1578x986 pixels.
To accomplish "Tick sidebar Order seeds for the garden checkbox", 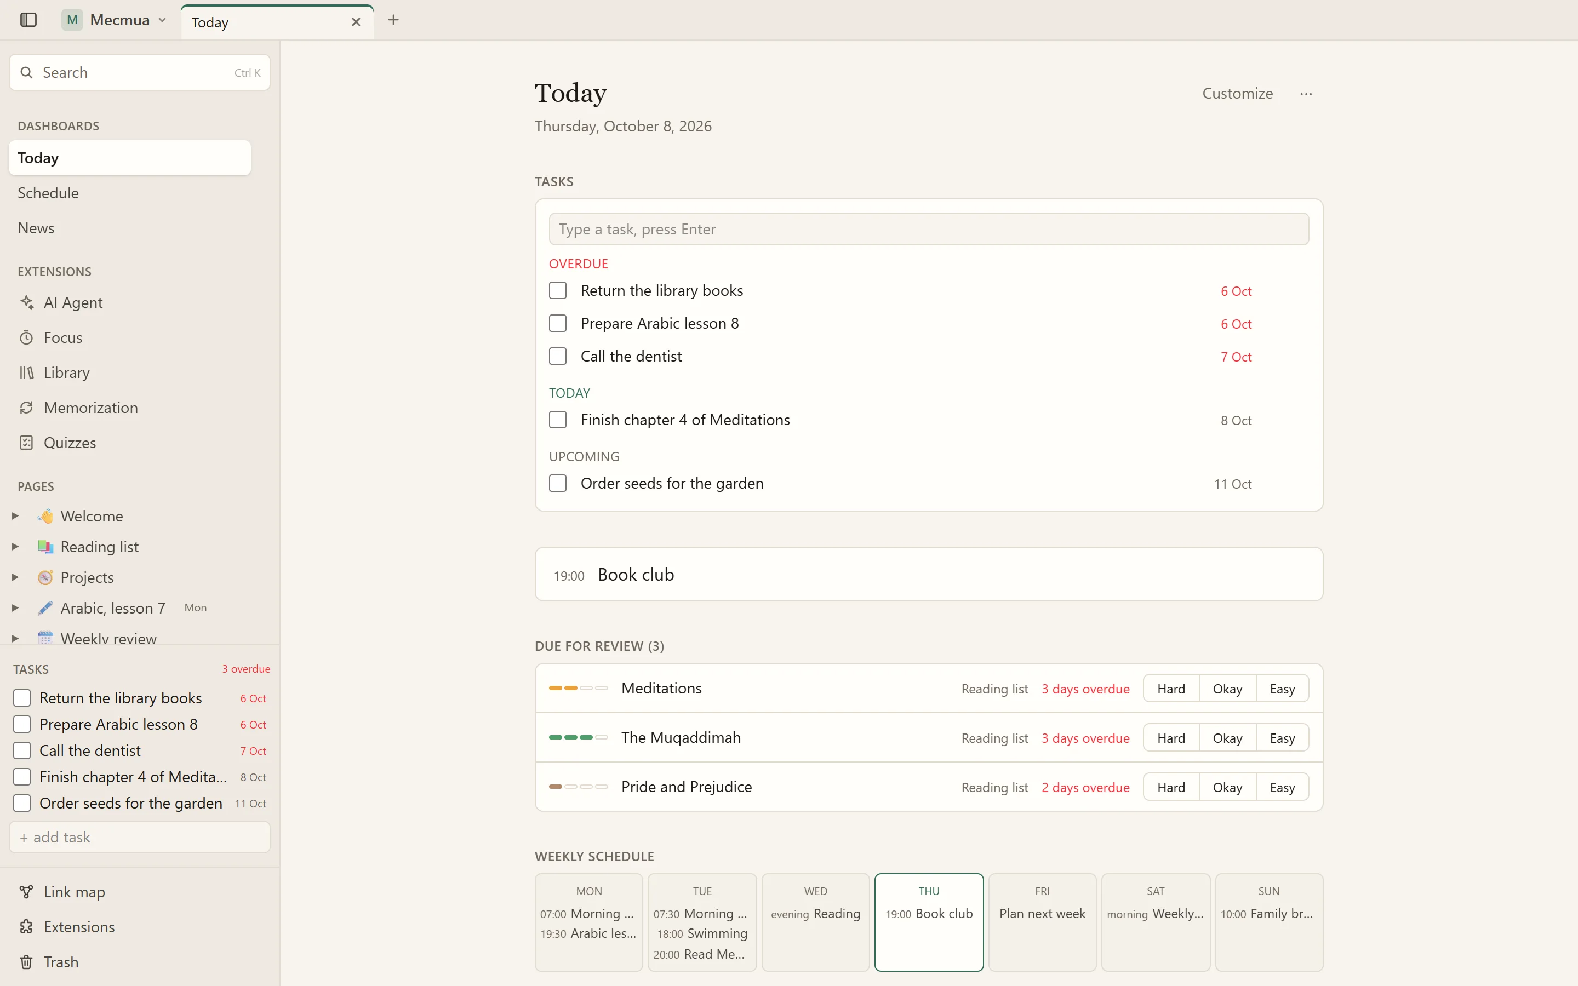I will click(x=22, y=804).
